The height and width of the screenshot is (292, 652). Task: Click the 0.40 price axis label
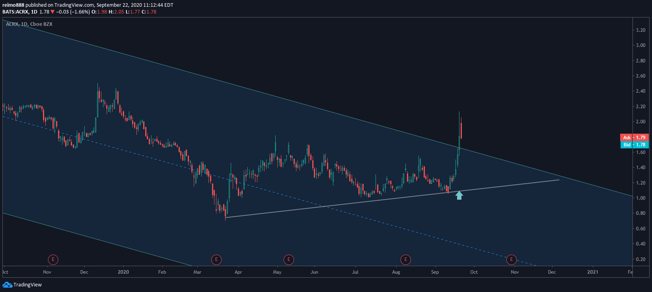tap(640, 244)
